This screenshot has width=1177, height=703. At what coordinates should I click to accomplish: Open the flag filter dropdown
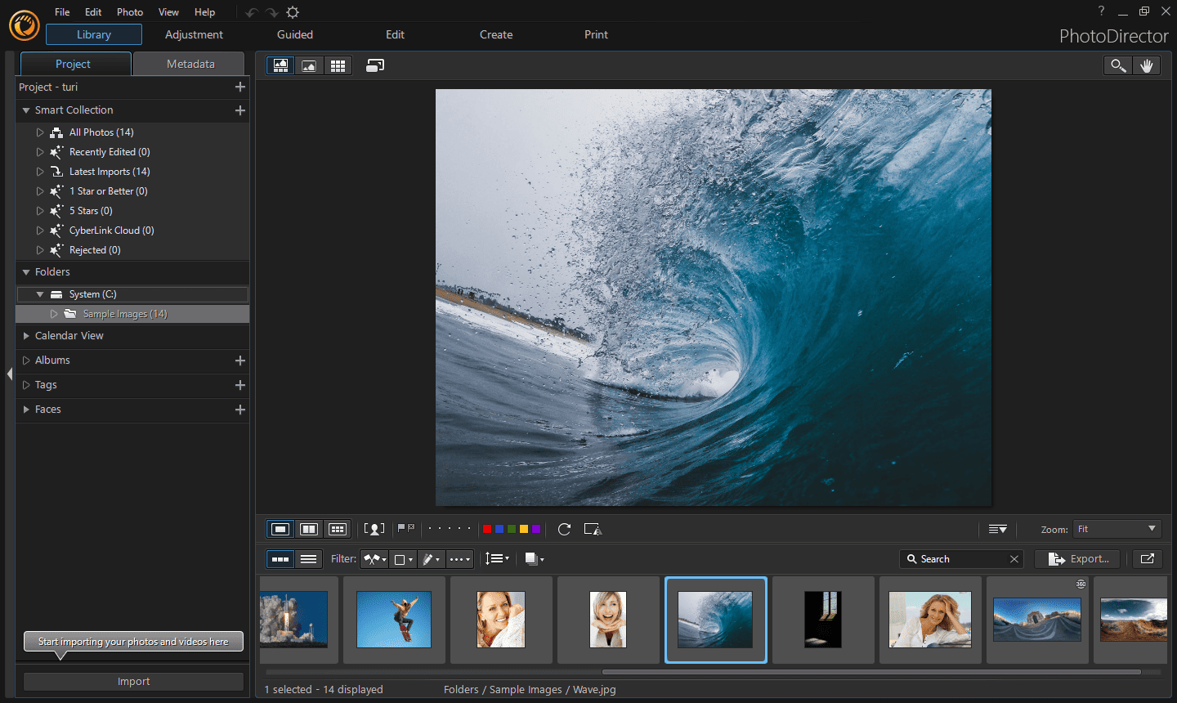click(x=375, y=559)
